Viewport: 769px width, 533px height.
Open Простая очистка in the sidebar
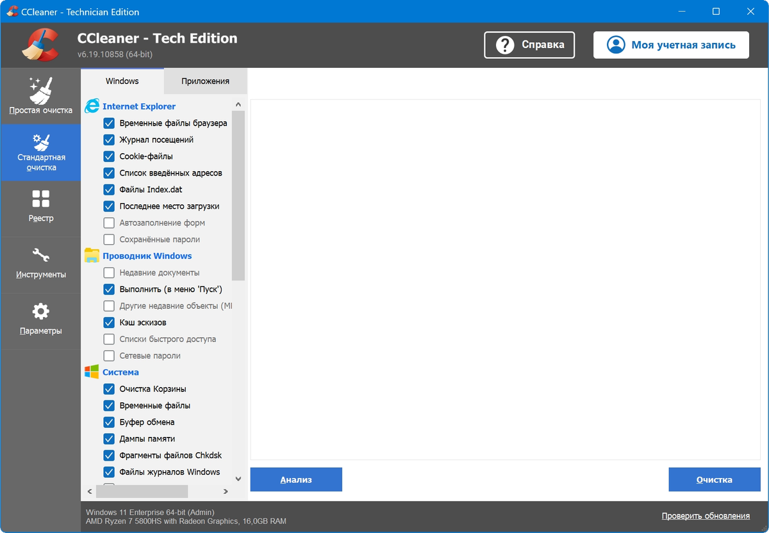click(x=40, y=96)
